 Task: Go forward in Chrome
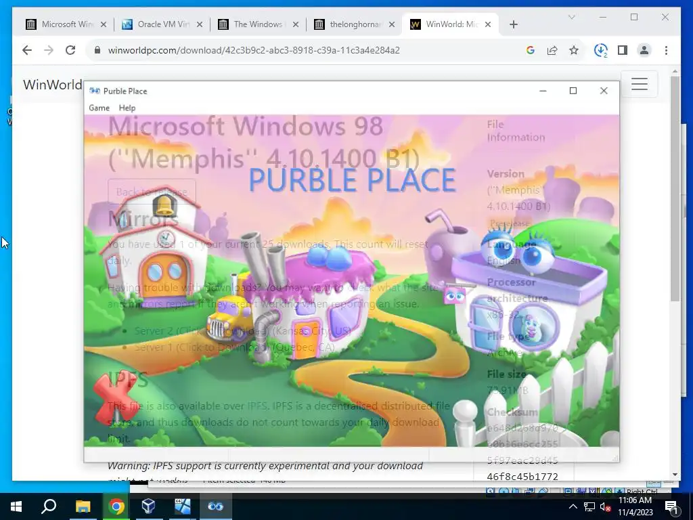(49, 50)
